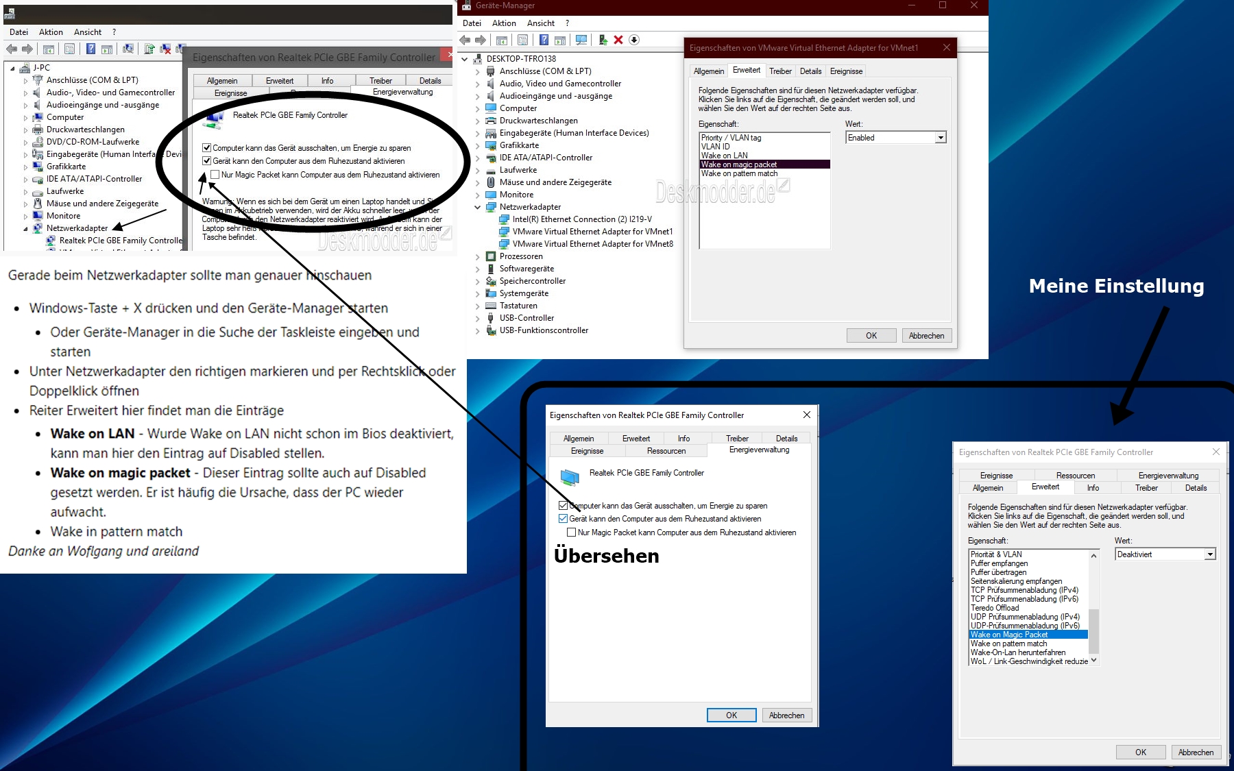This screenshot has height=771, width=1234.
Task: Select 'VMware Virtual Ethernet Adapter for VMnet8' tree item
Action: tap(593, 244)
